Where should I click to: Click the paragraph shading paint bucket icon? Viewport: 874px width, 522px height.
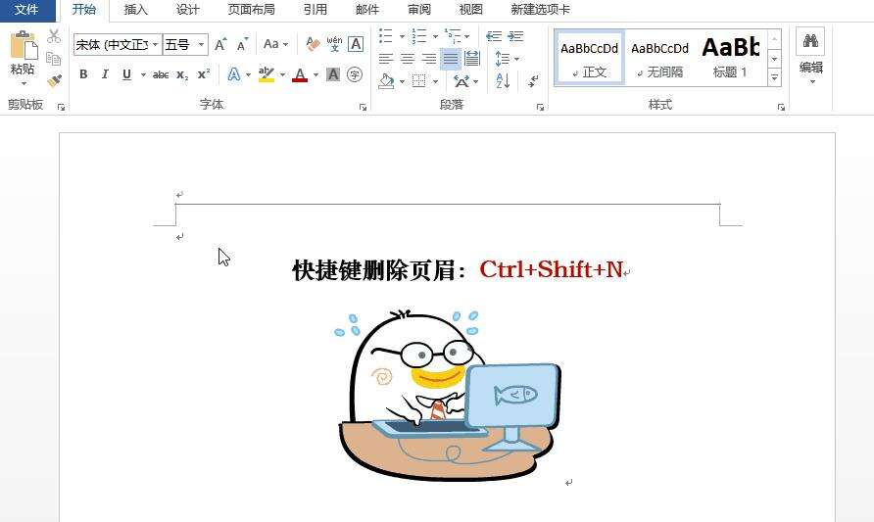(x=386, y=81)
